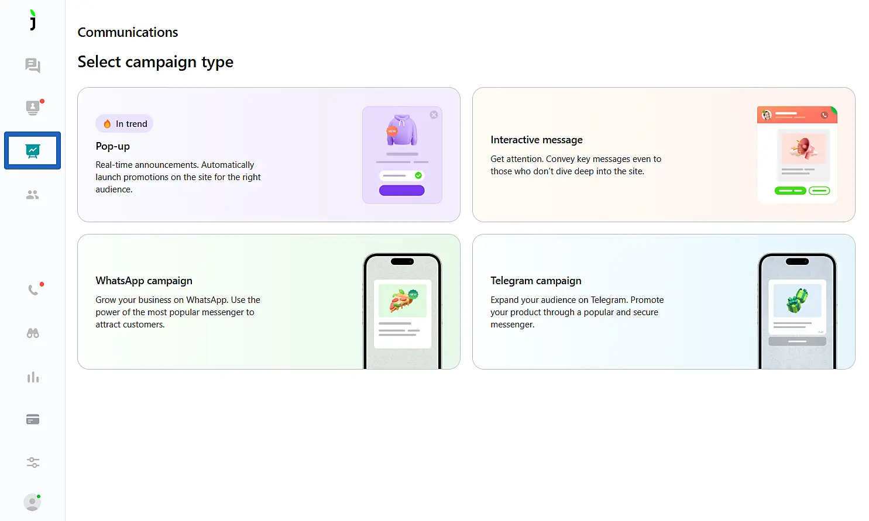Open the sliders settings icon

click(x=33, y=463)
